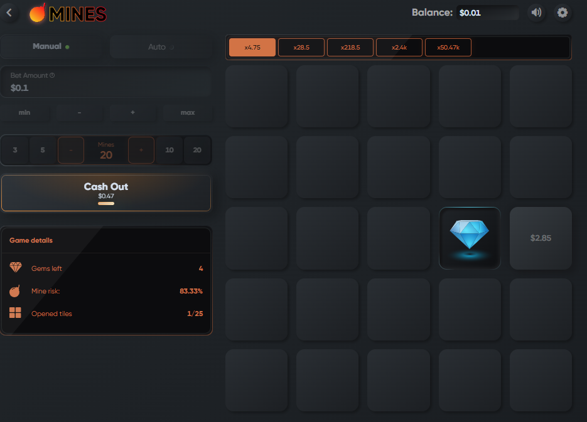Screen dimensions: 587x422
Task: Click the Opened tiles grid icon
Action: click(15, 313)
